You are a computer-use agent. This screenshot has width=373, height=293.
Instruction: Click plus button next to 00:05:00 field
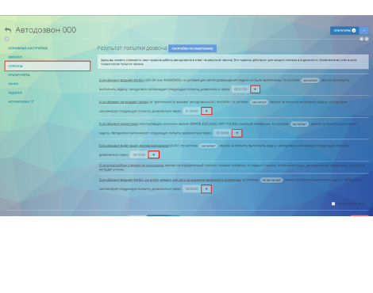click(x=206, y=189)
